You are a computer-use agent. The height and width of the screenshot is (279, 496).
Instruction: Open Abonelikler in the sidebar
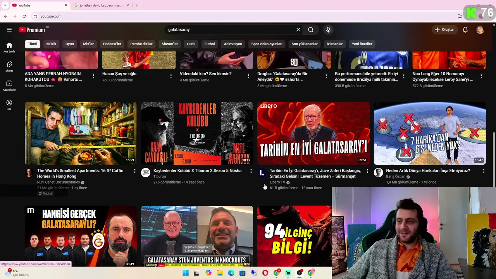point(9,86)
